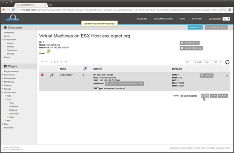Screen dimensions: 234x153
Task: Click the Plugins grid icon
Action: 6,66
